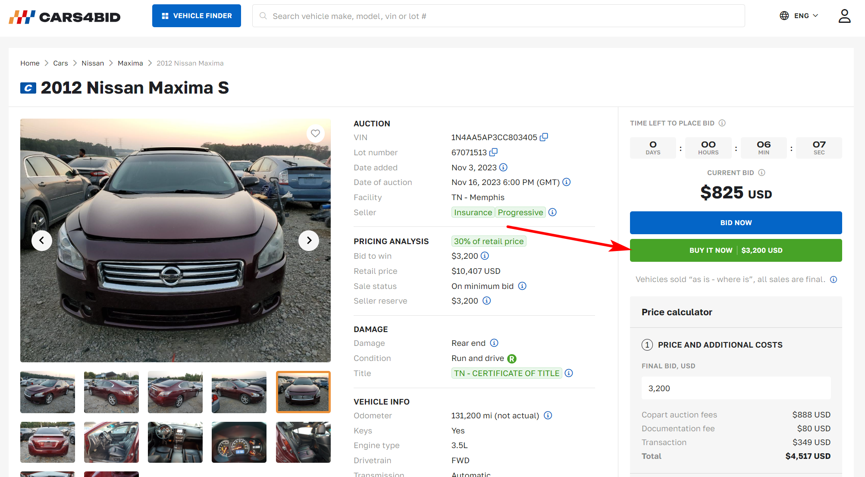
Task: Show info for as-is sales notice
Action: [x=834, y=279]
